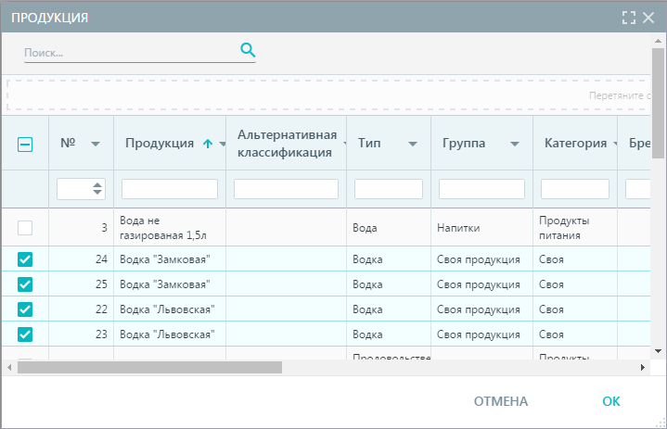Sort by the Тип column header

[369, 143]
